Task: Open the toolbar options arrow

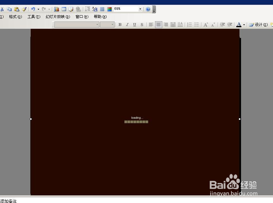Action: coord(154,9)
